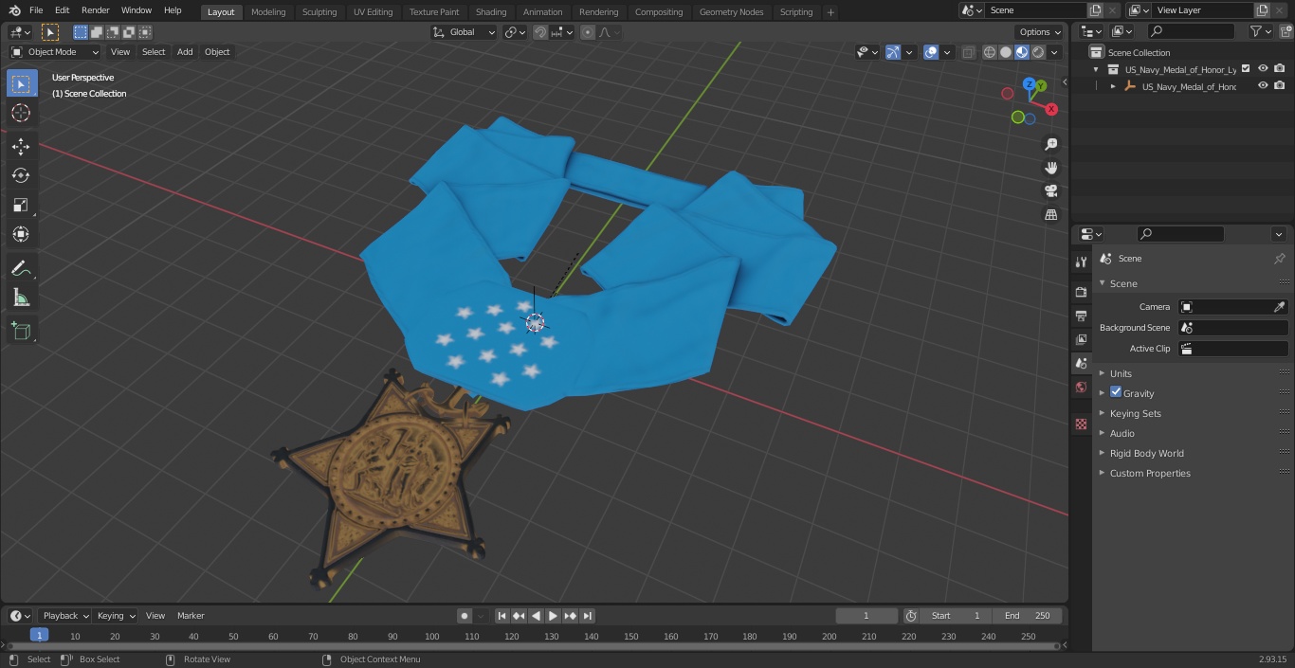Hide US_Navy_Medal_of_Honc object with eye icon

1263,85
